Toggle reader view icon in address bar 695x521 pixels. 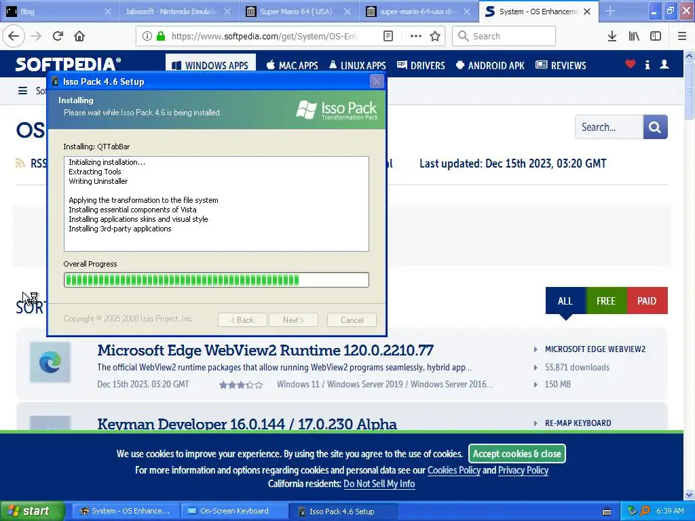388,36
